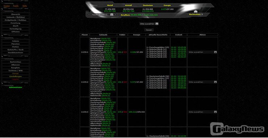Open Offiziere in sidebar
The height and width of the screenshot is (138, 268).
(x=16, y=32)
